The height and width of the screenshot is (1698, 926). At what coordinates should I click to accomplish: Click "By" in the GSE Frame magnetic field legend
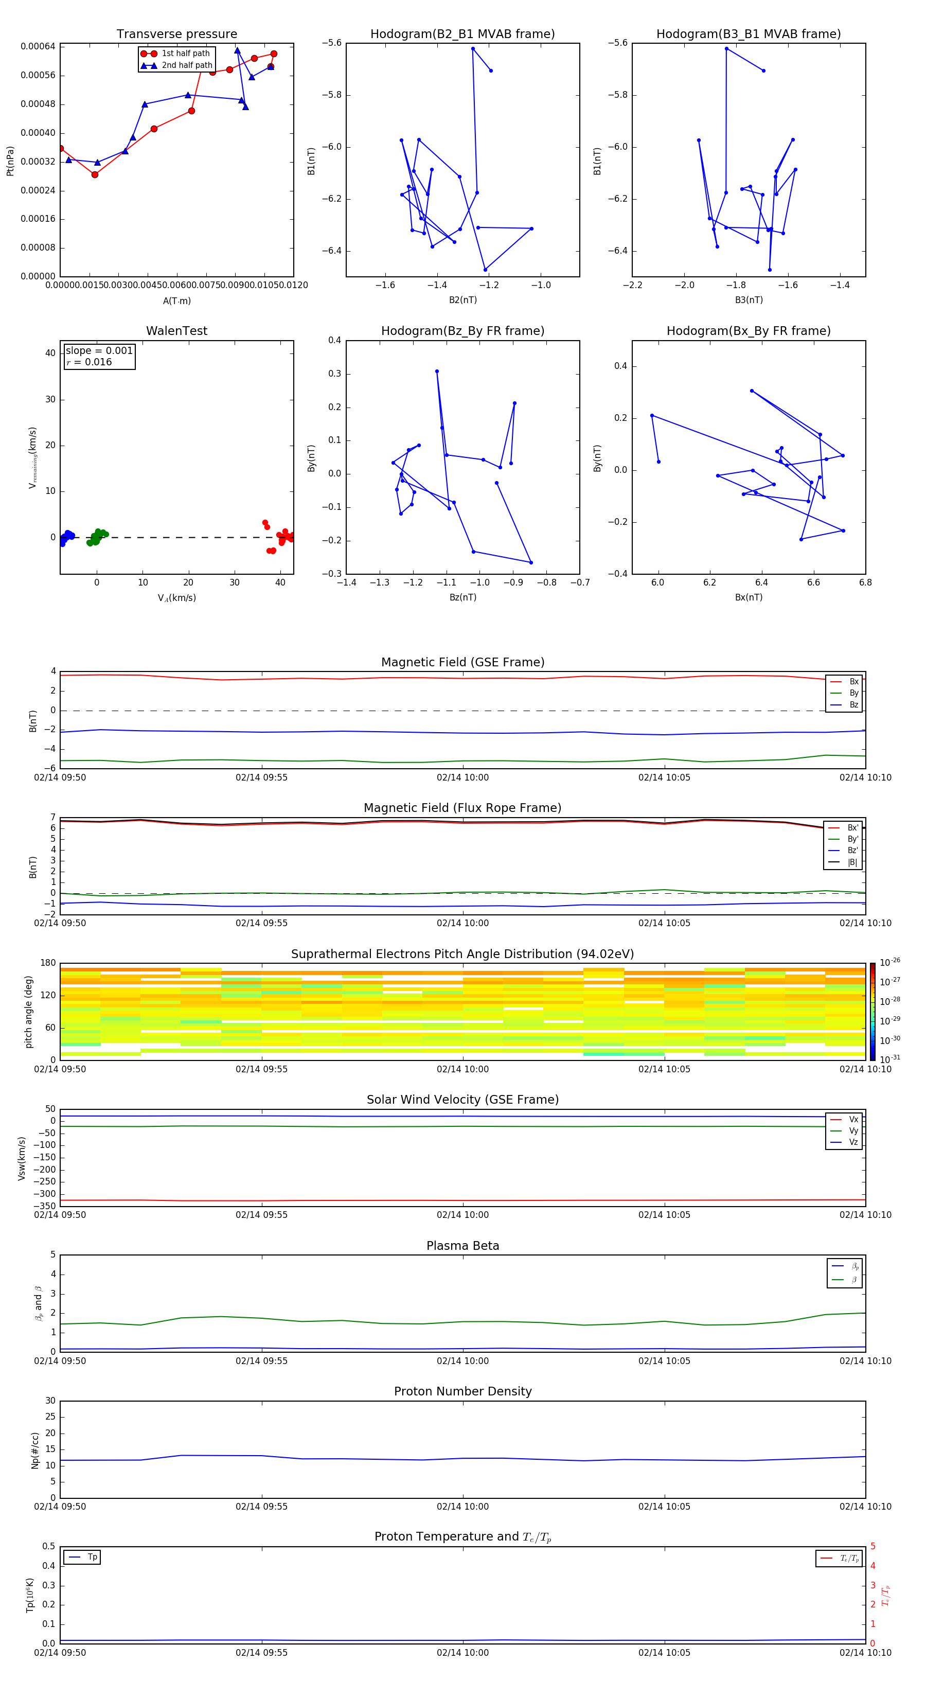tap(853, 694)
